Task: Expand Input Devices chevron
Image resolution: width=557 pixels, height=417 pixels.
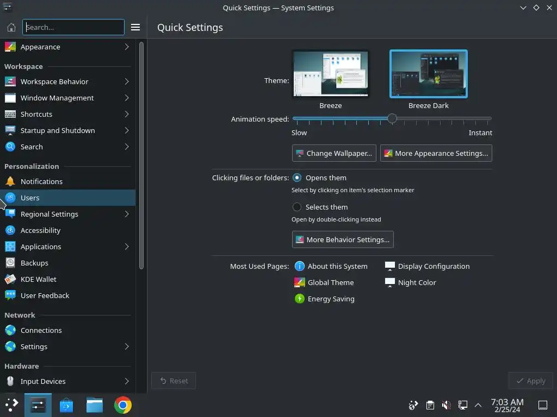Action: click(x=127, y=382)
